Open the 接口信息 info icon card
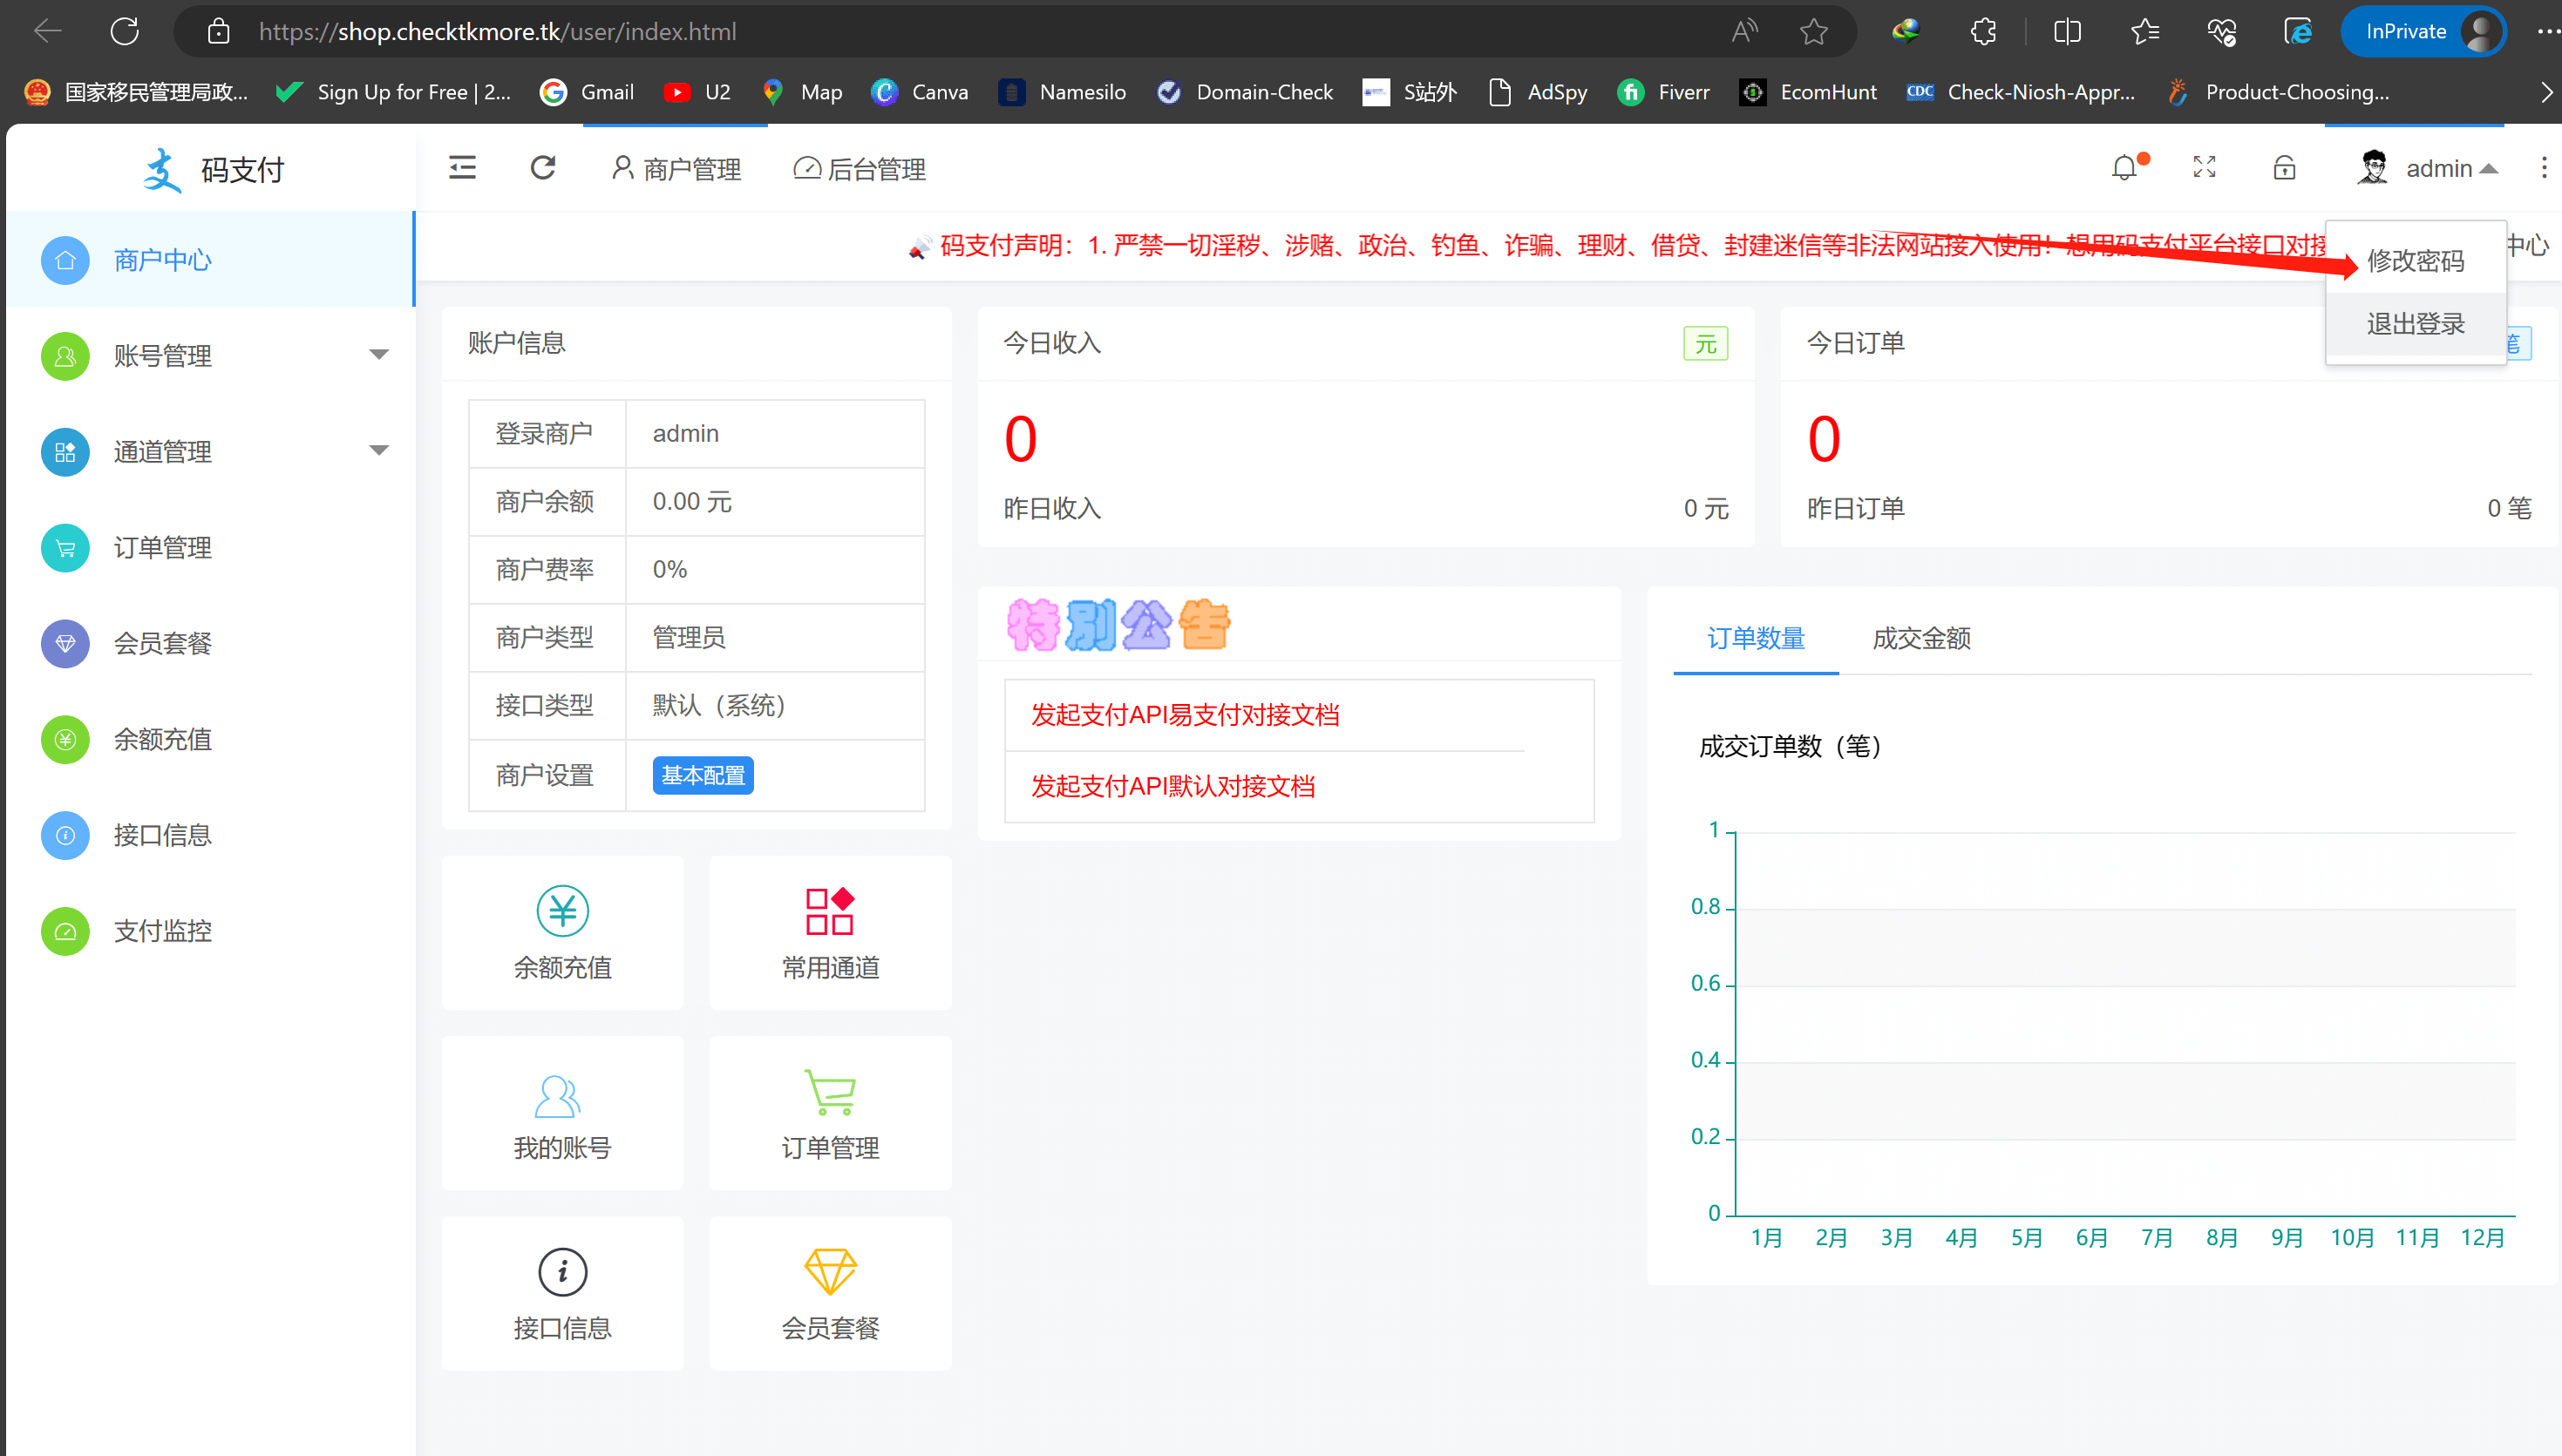The width and height of the screenshot is (2562, 1456). (x=562, y=1293)
